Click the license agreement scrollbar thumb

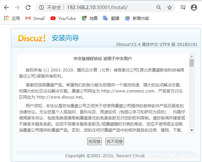point(192,63)
